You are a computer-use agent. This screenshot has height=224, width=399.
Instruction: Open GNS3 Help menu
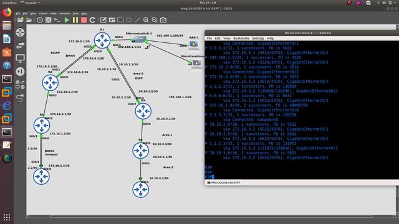[85, 14]
